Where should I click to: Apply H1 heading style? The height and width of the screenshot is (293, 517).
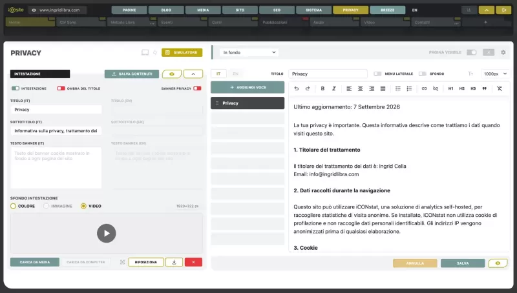point(450,88)
